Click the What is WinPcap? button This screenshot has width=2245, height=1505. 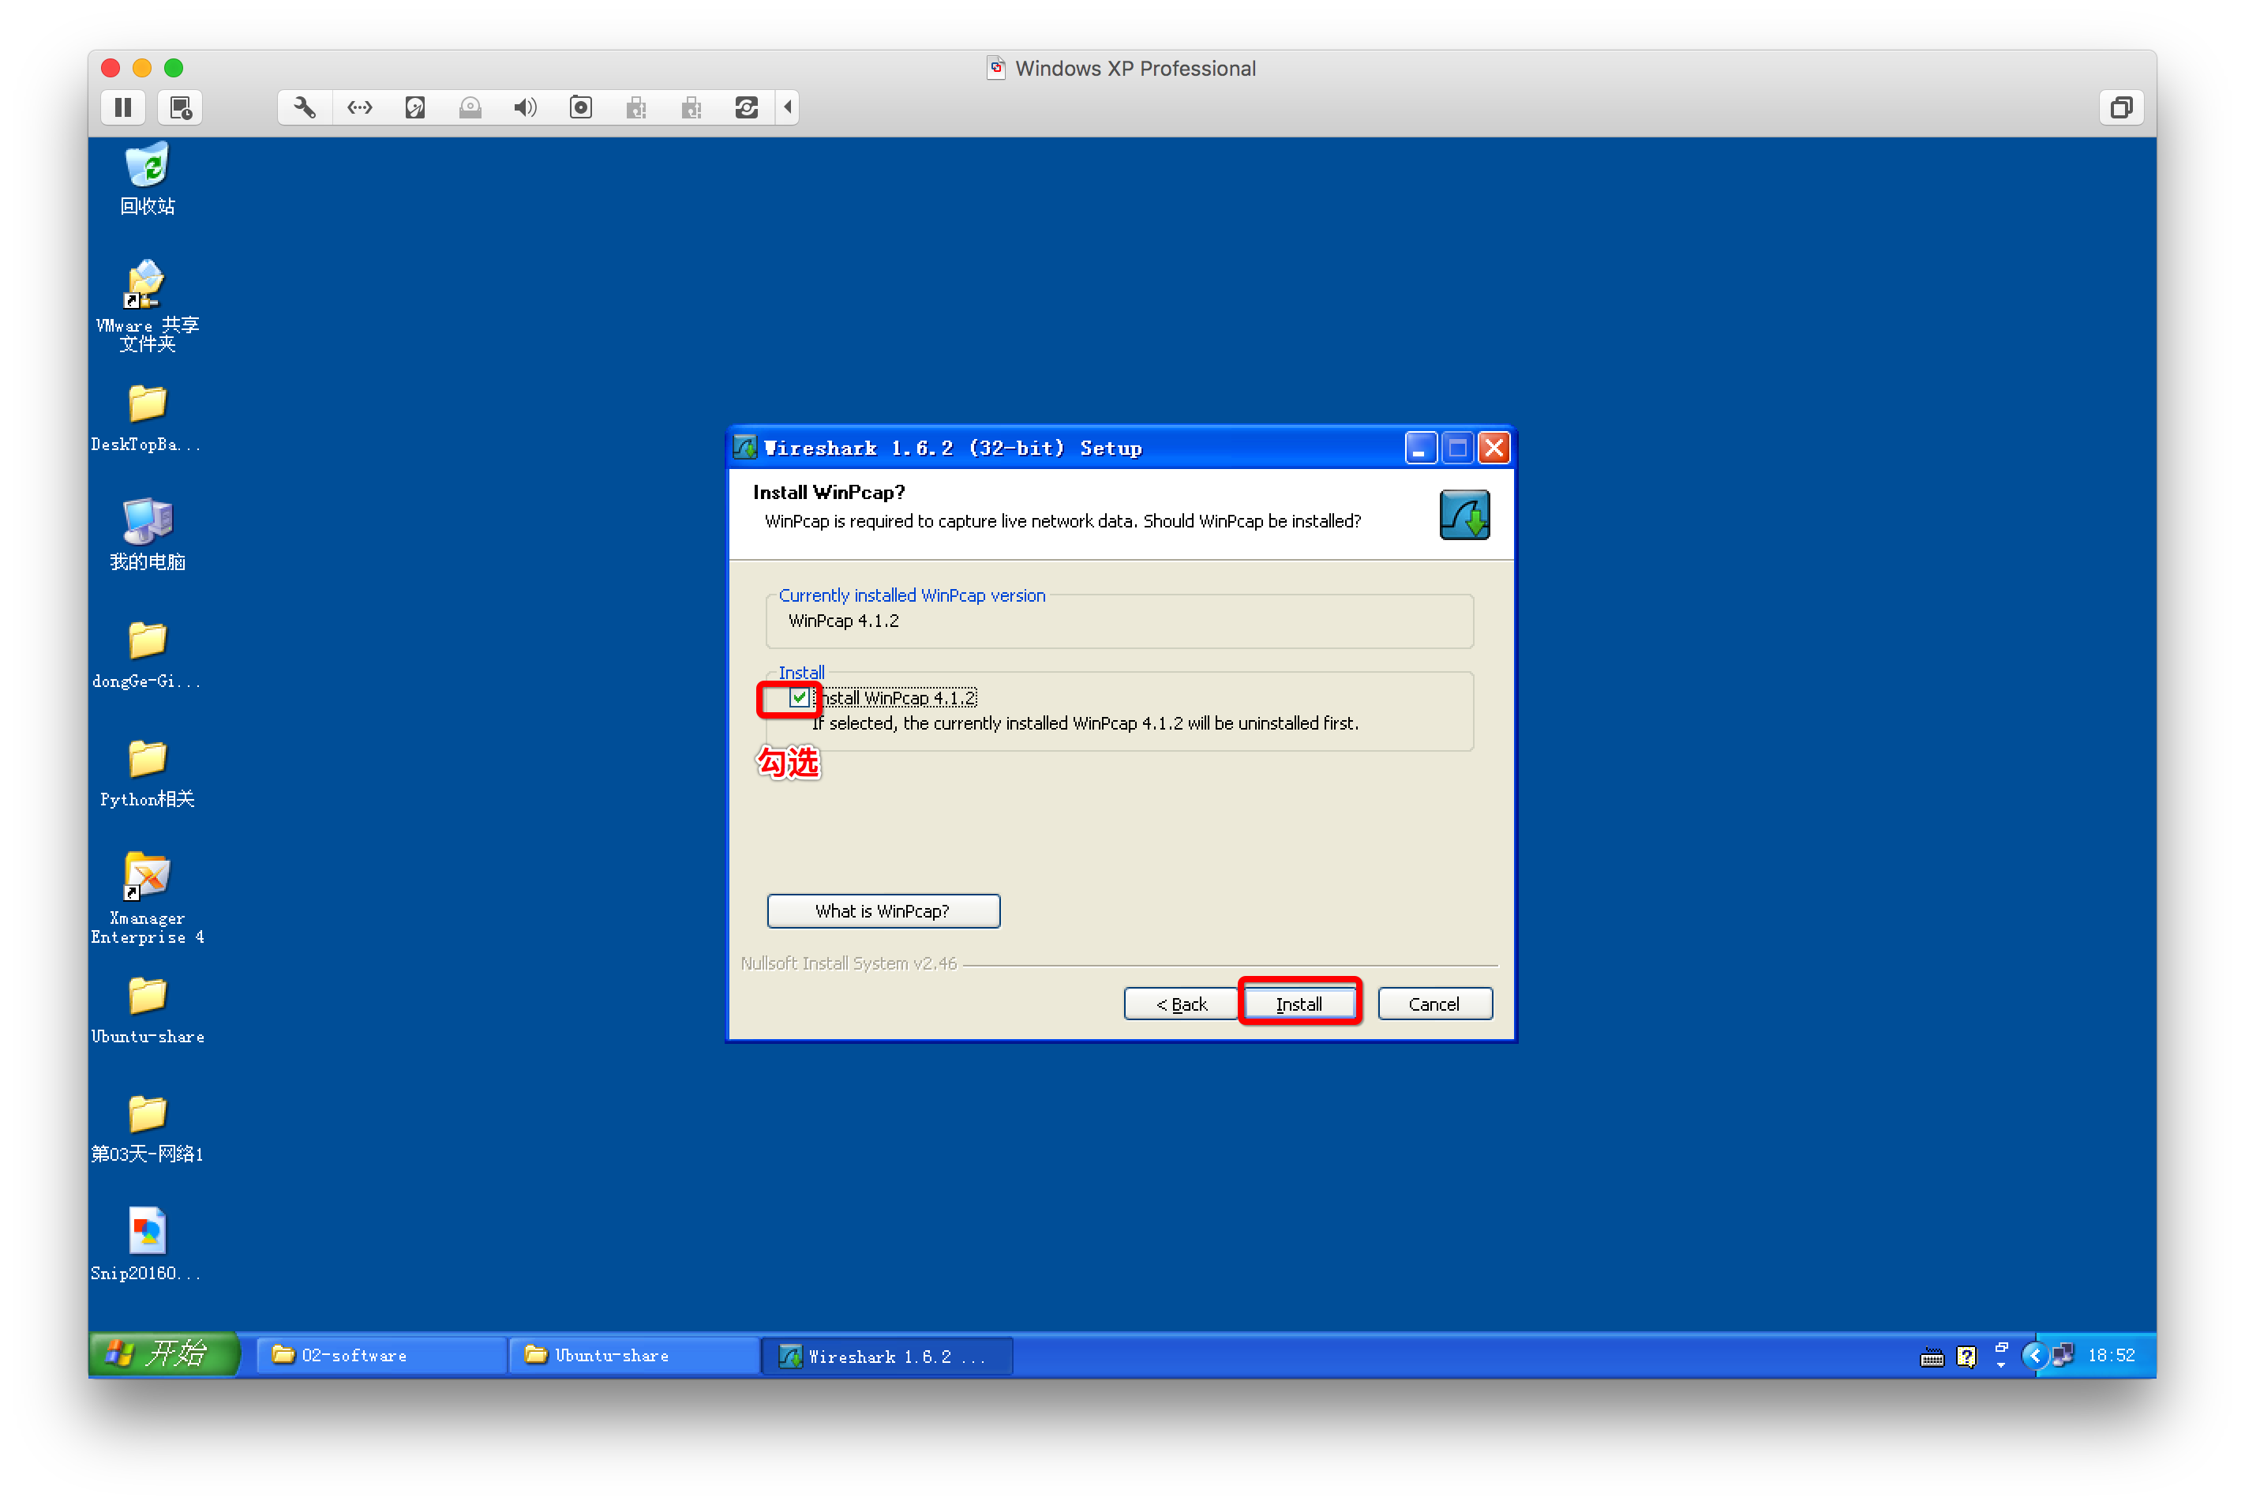[x=883, y=911]
